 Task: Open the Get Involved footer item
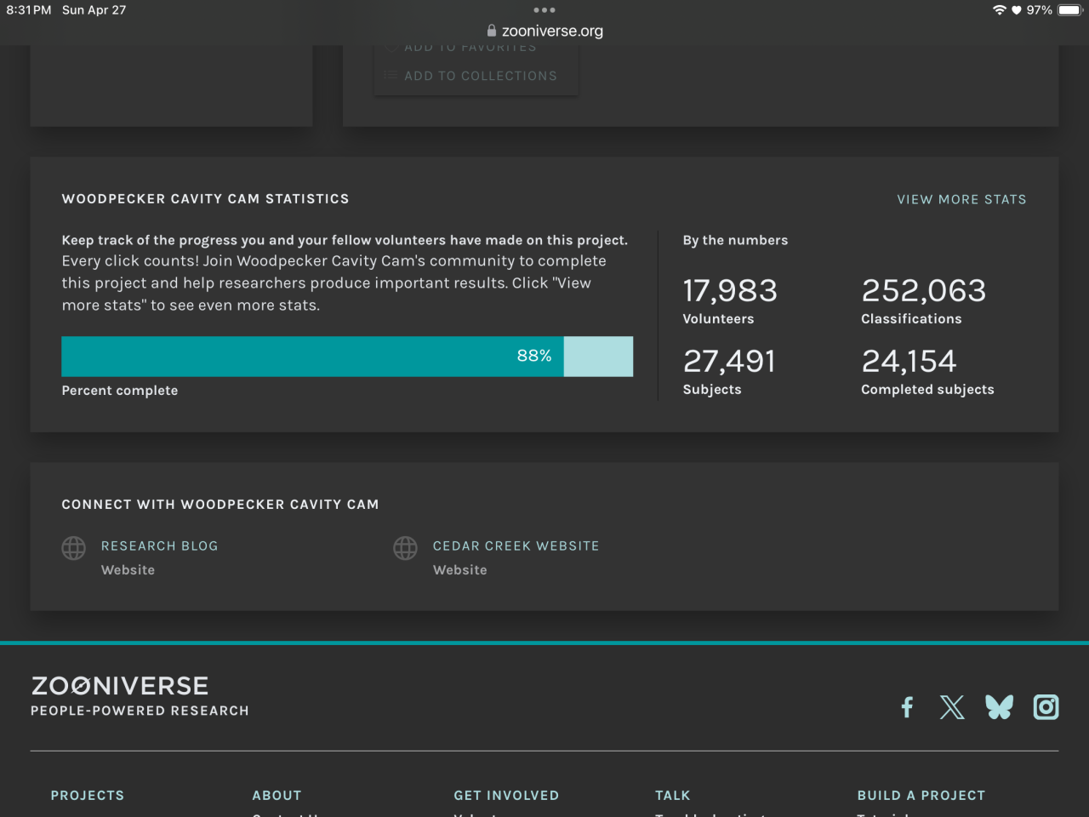pos(506,795)
